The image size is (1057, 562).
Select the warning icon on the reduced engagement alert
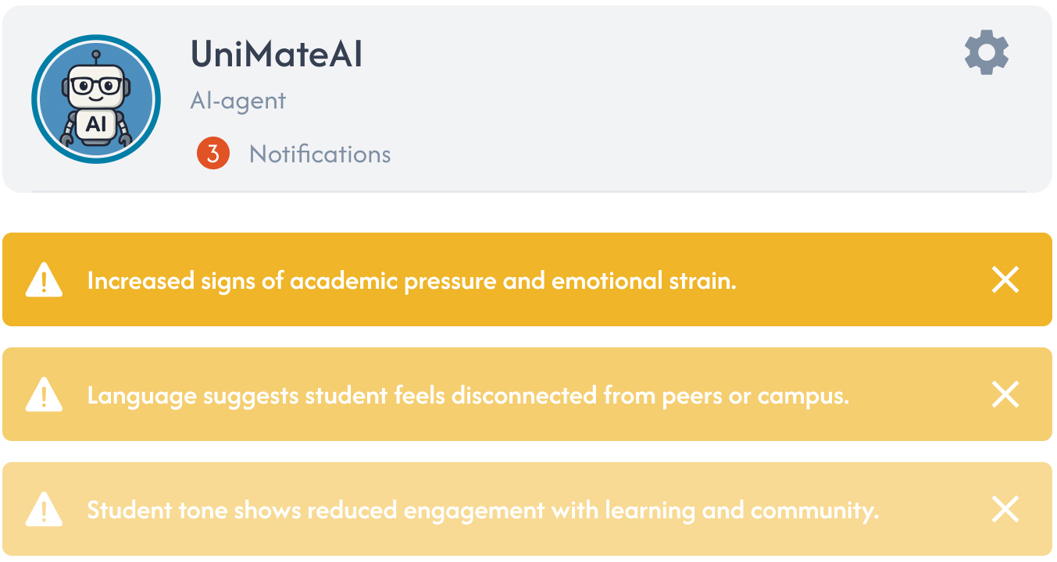[x=45, y=509]
